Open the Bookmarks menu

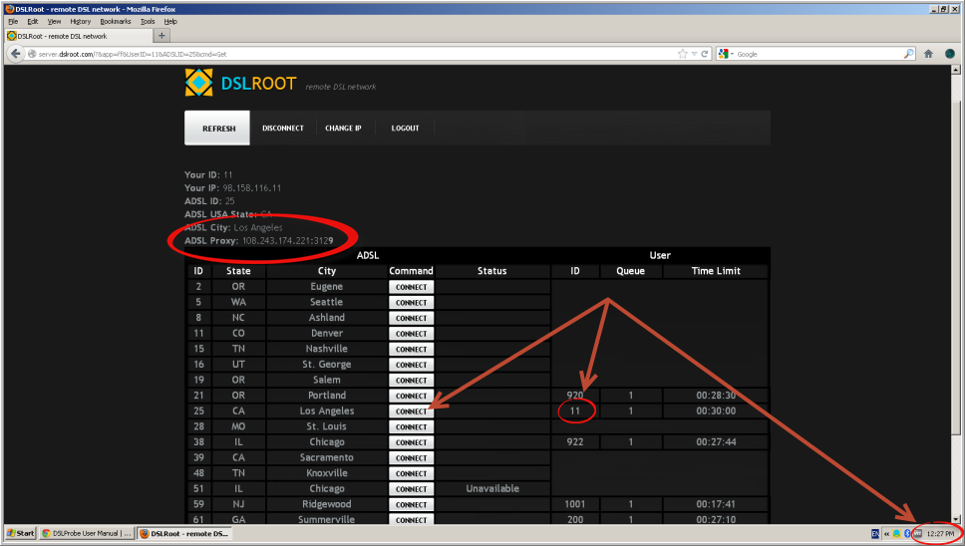[116, 22]
